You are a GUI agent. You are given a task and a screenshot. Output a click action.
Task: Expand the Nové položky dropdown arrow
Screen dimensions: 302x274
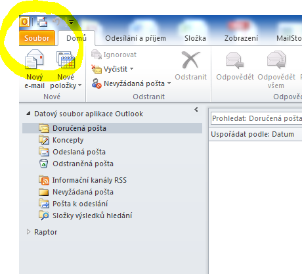(79, 85)
